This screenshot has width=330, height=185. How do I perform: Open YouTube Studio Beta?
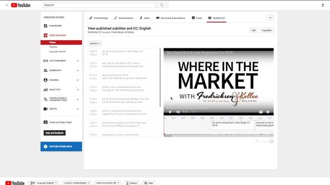point(61,146)
